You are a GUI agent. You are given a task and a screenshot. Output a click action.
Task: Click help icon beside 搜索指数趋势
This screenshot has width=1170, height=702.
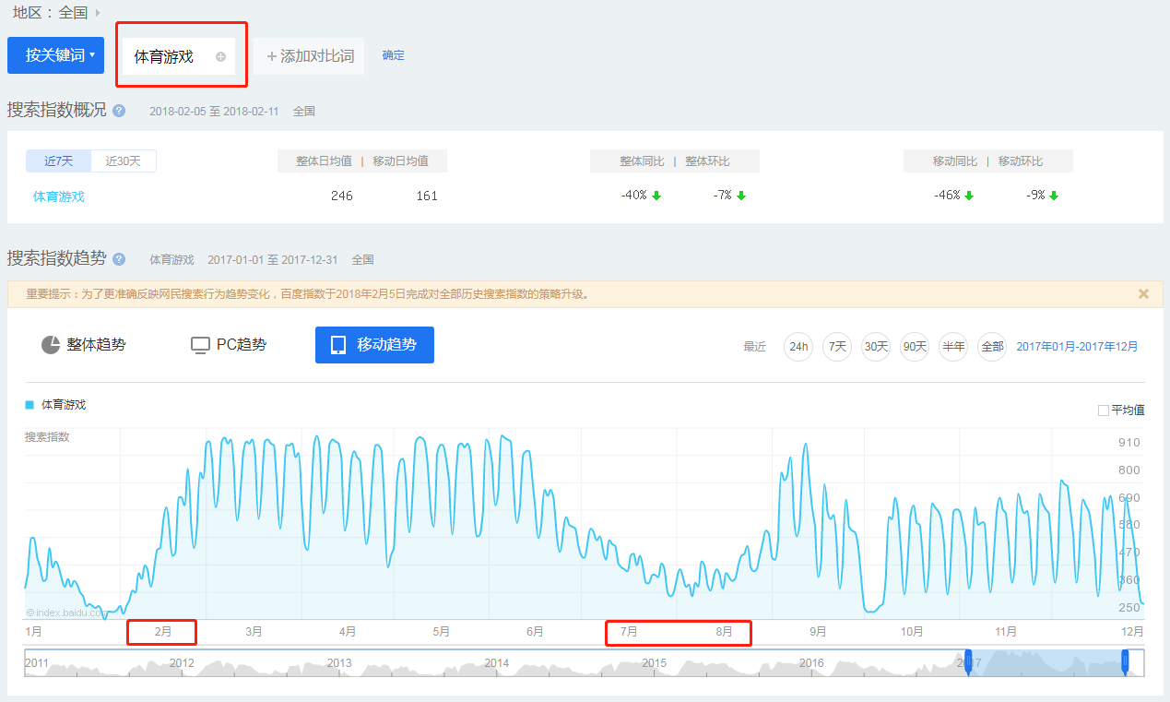pos(119,259)
